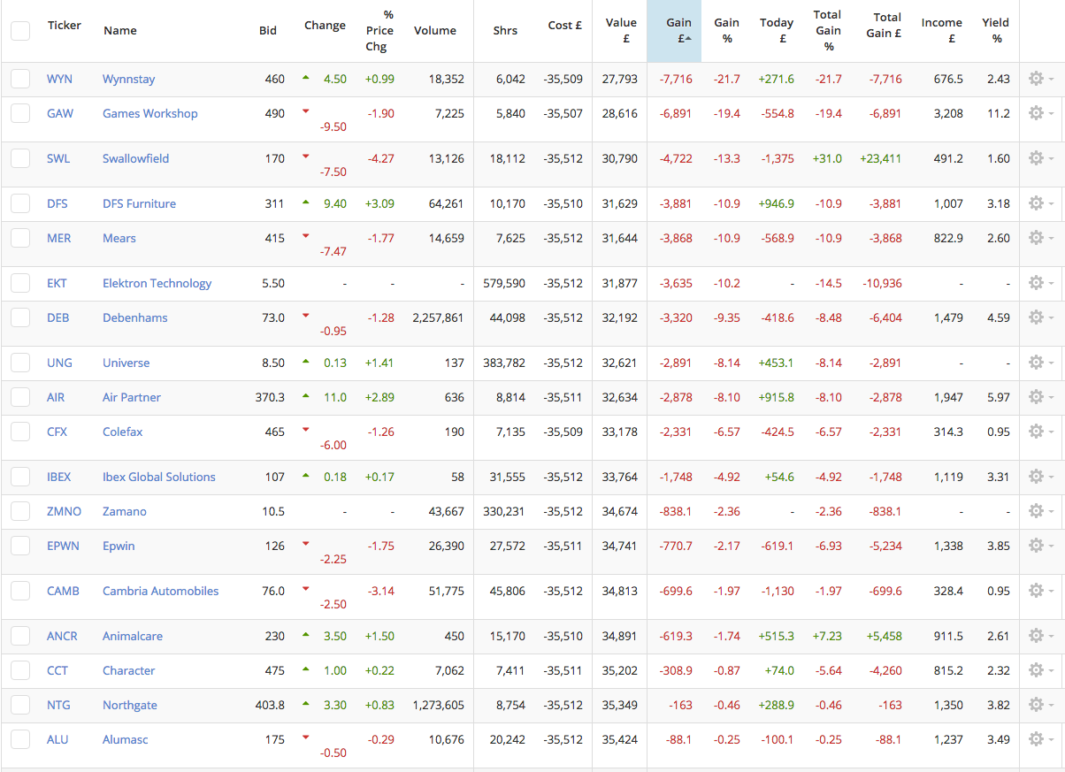The image size is (1065, 772).
Task: Open the gear icon for Air Partner
Action: tap(1037, 397)
